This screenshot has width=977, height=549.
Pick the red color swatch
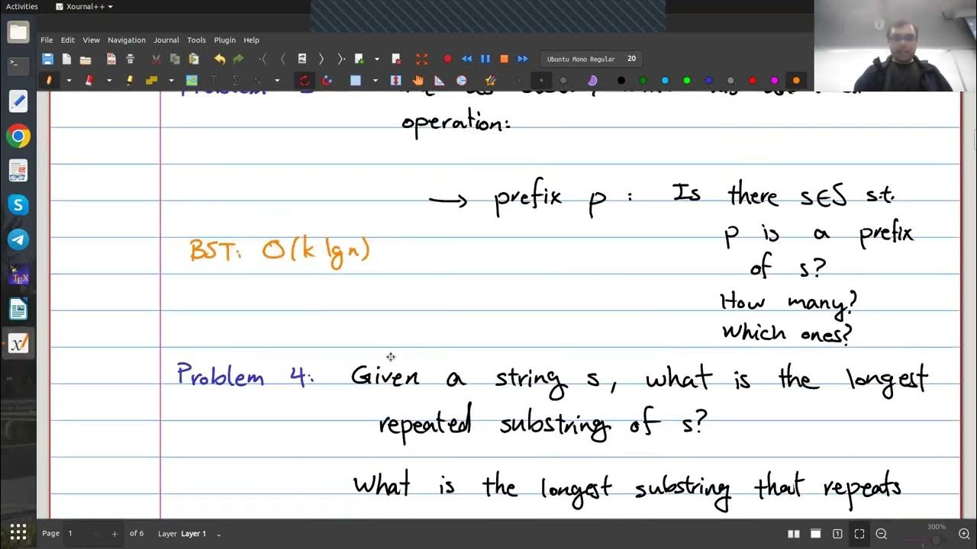[753, 80]
